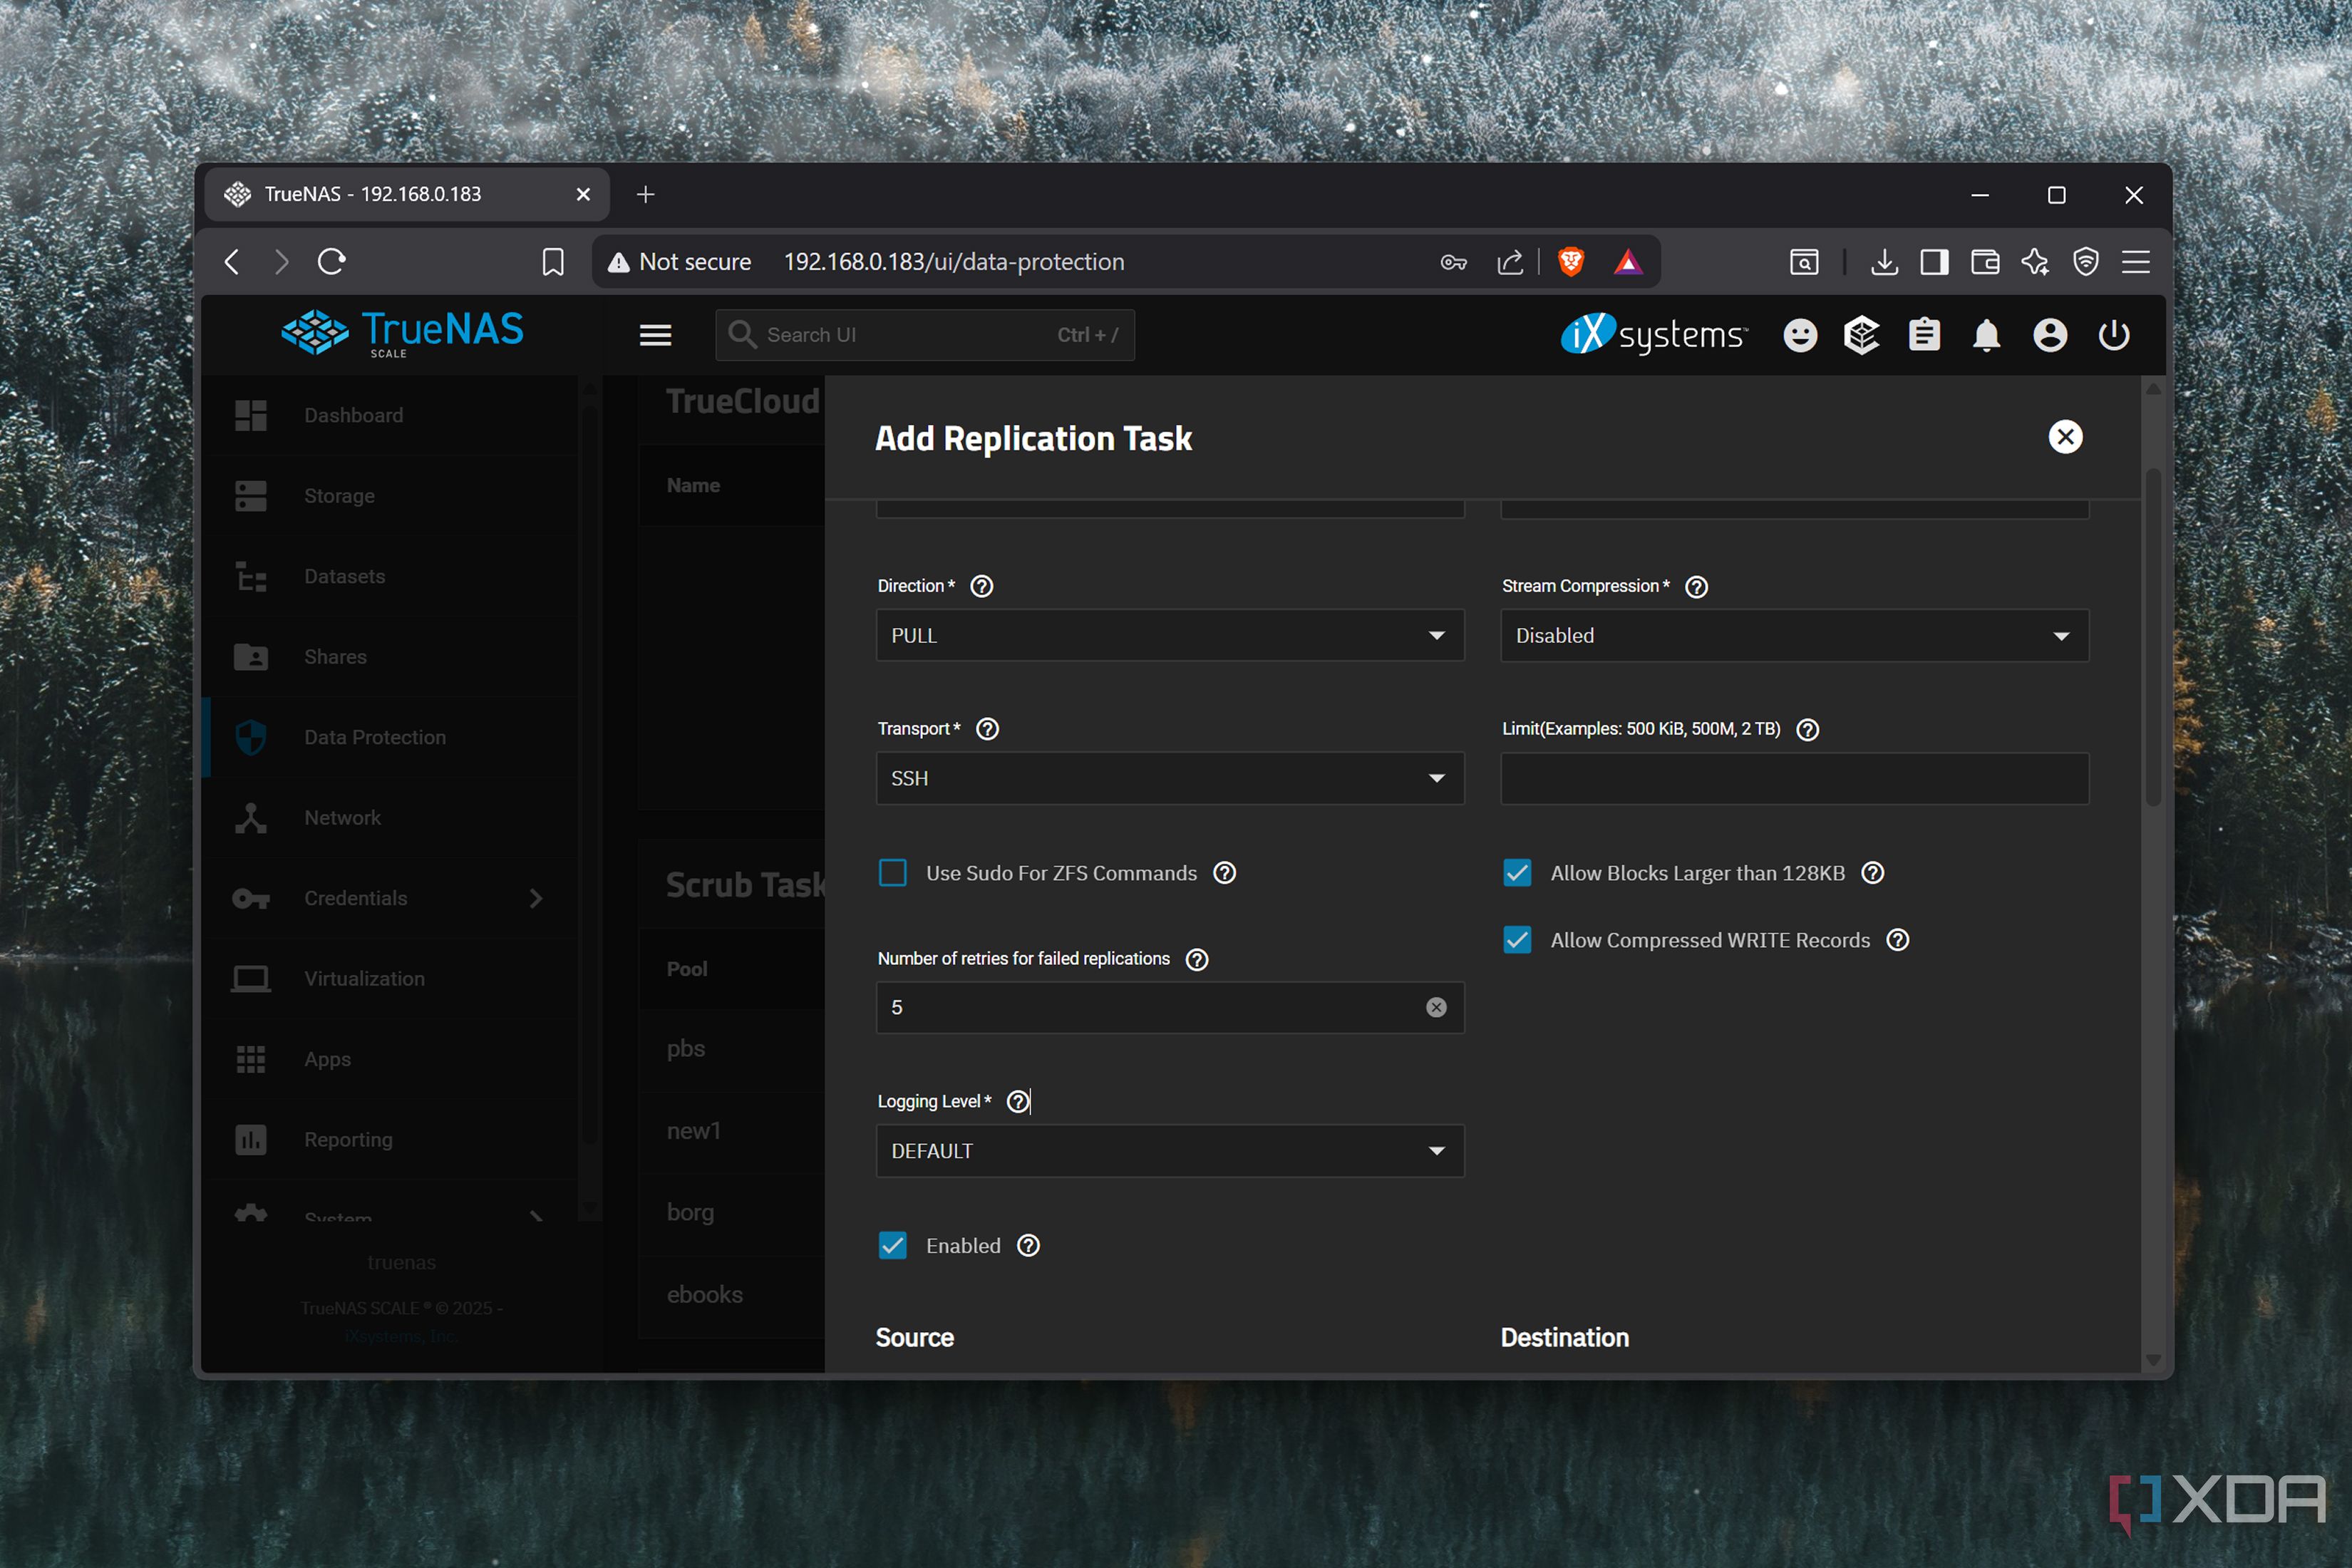Open Apps in the sidebar
This screenshot has width=2352, height=1568.
390,1059
